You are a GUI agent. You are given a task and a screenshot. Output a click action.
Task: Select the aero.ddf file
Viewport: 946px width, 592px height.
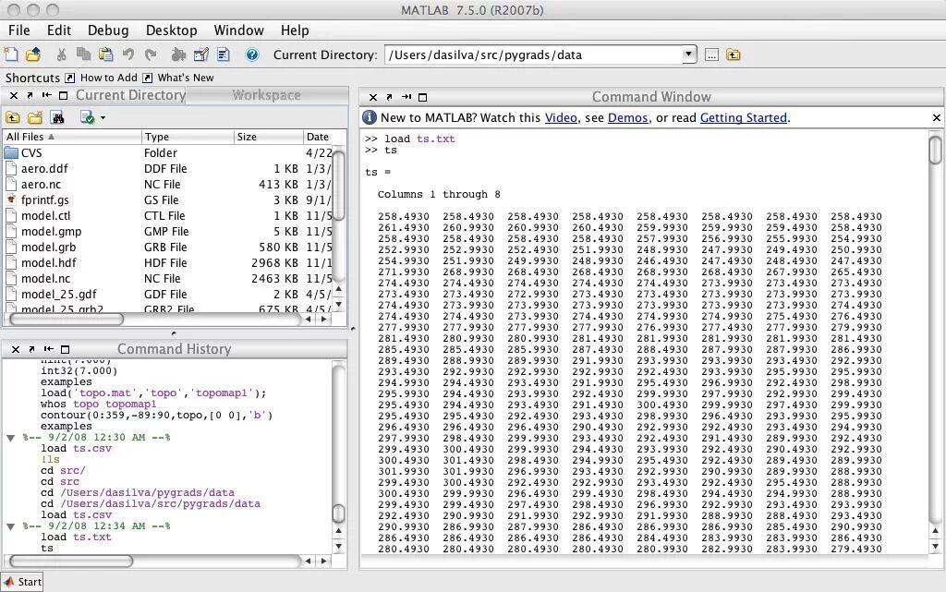tap(168, 169)
